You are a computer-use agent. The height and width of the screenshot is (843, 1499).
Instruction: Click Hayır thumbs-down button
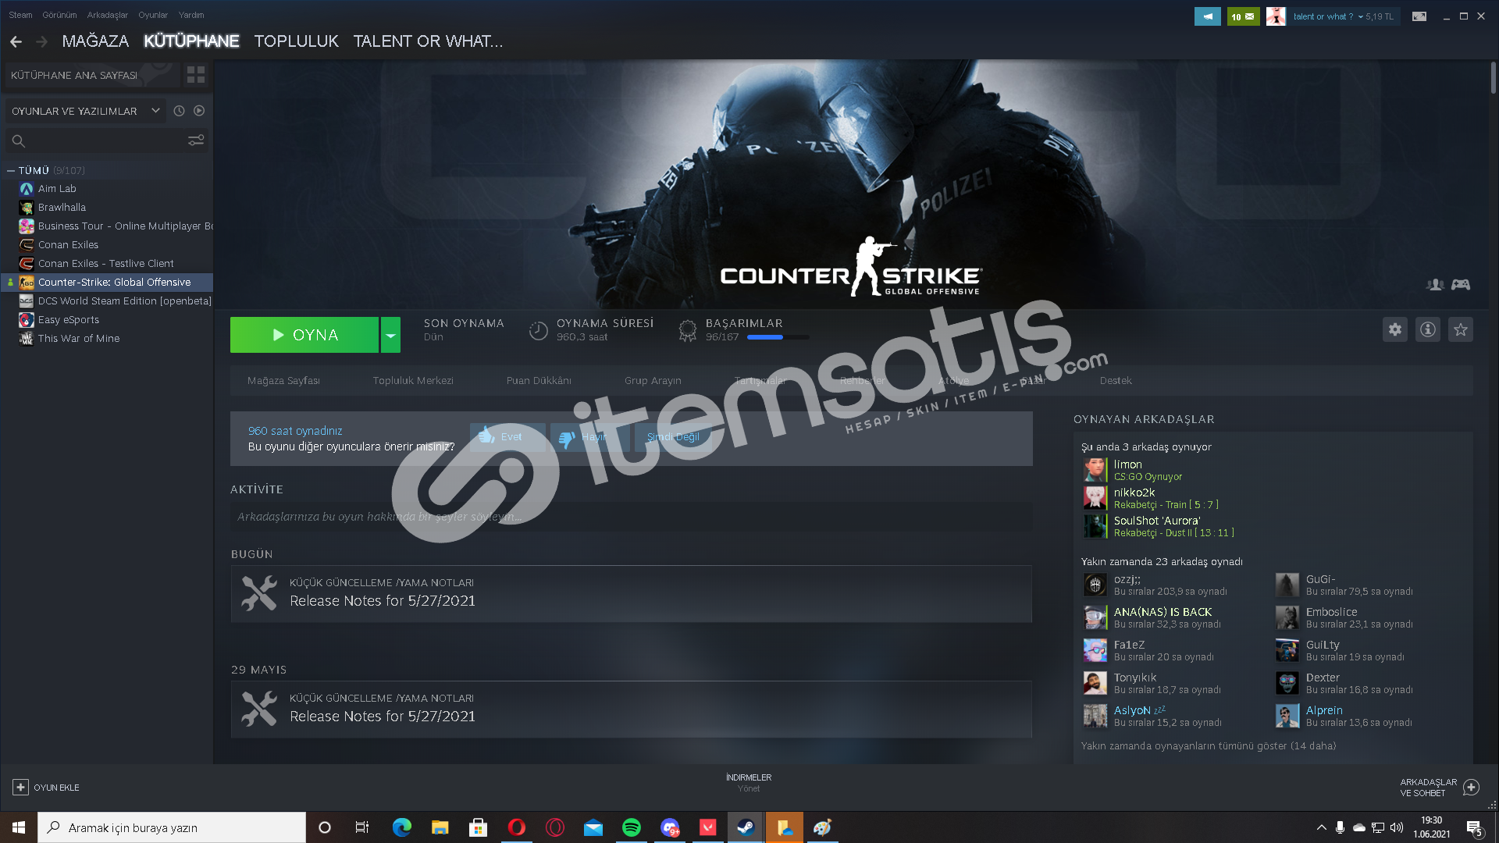pyautogui.click(x=589, y=437)
